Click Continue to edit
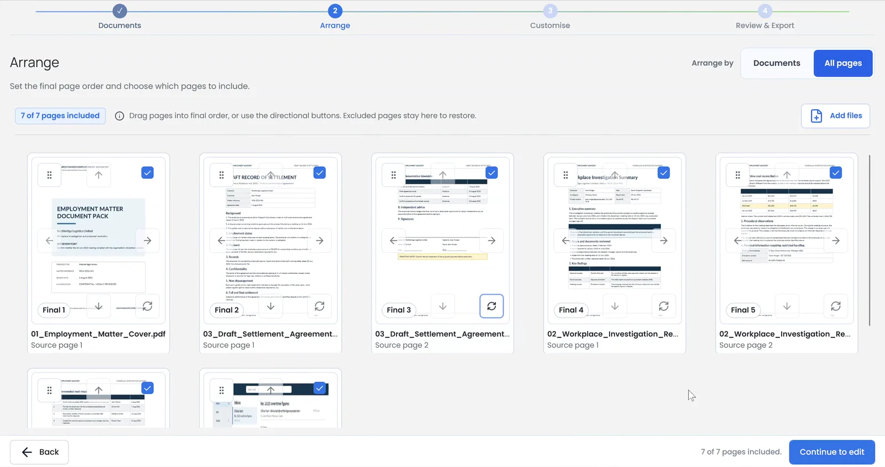 (832, 452)
